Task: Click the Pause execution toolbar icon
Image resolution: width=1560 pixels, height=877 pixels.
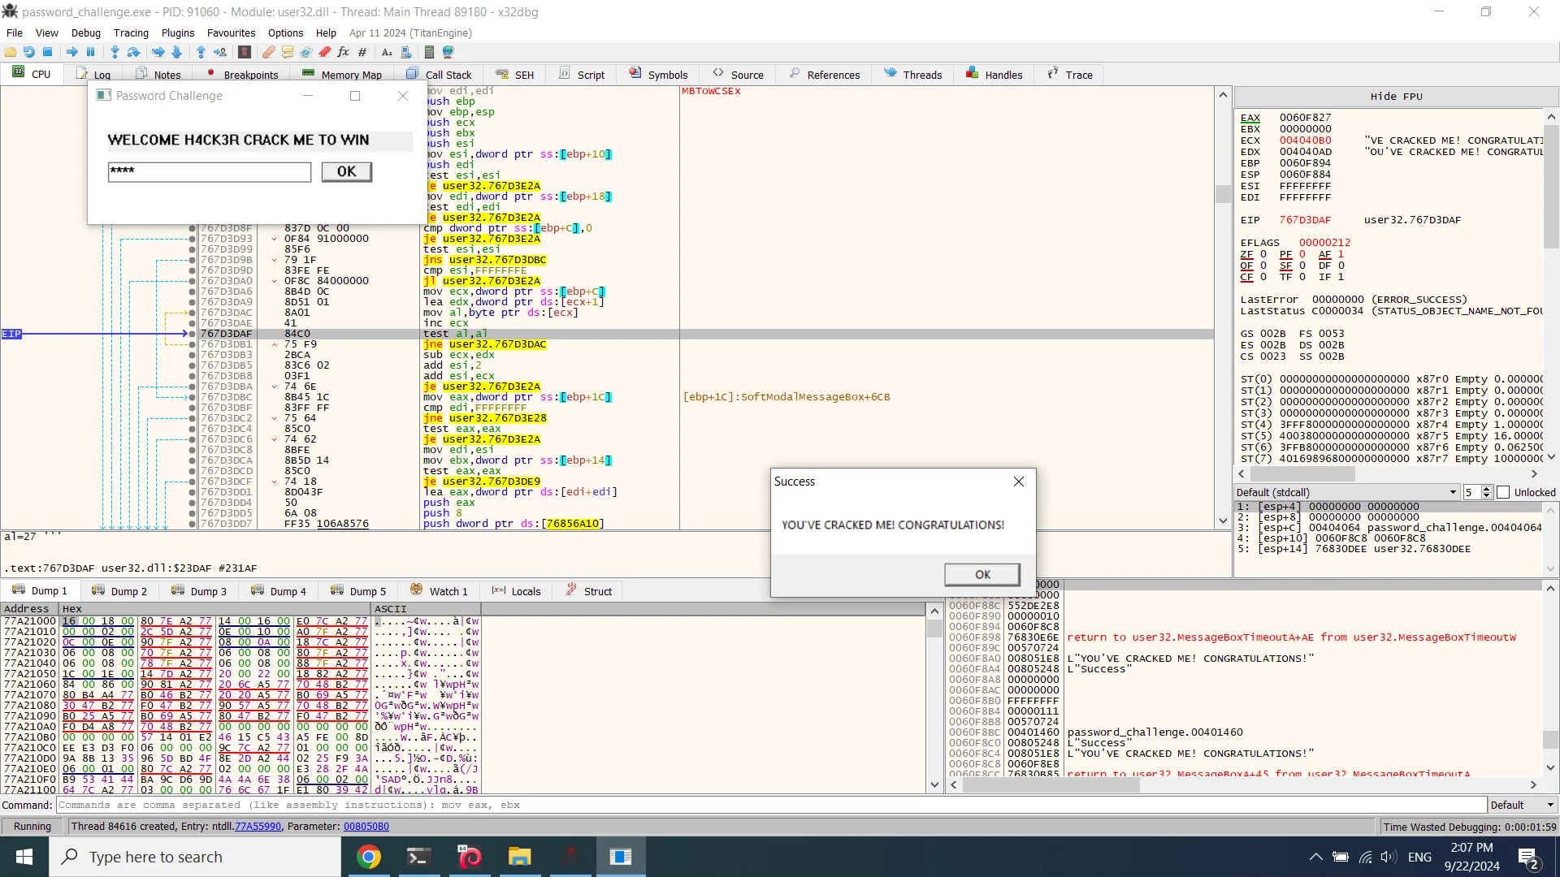Action: 91,52
